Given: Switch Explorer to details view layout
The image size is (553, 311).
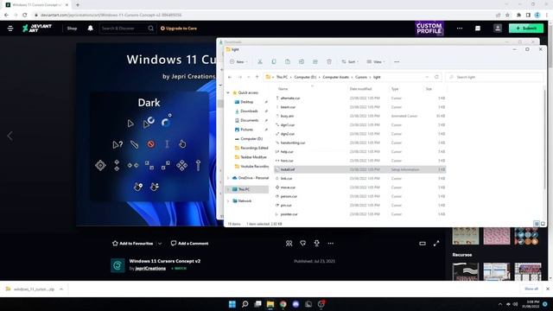Looking at the screenshot, I should pyautogui.click(x=537, y=224).
